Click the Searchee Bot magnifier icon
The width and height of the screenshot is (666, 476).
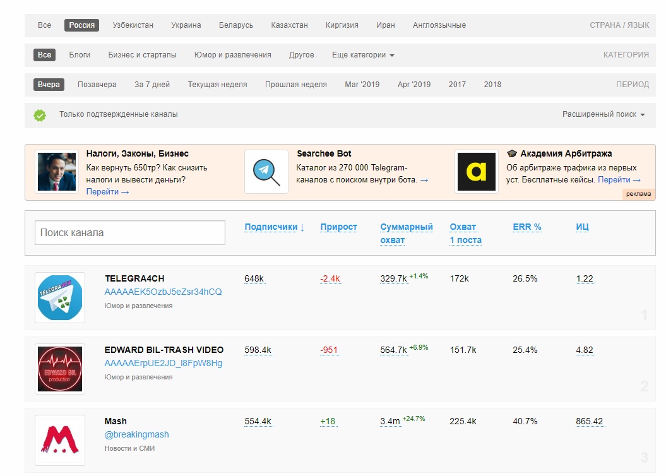[x=266, y=172]
